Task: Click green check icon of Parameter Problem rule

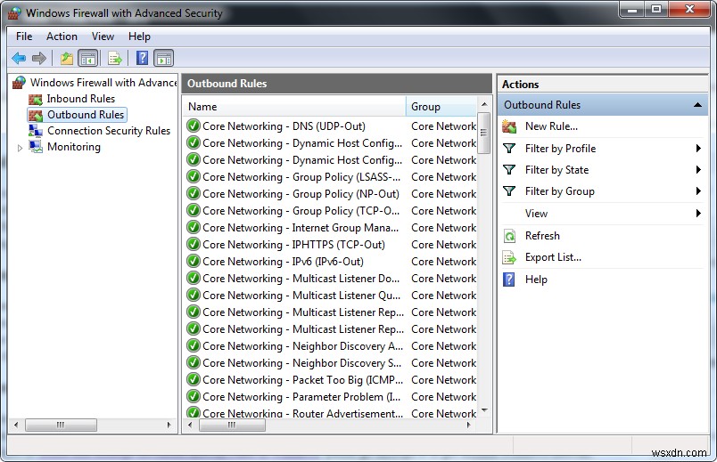Action: (x=194, y=396)
